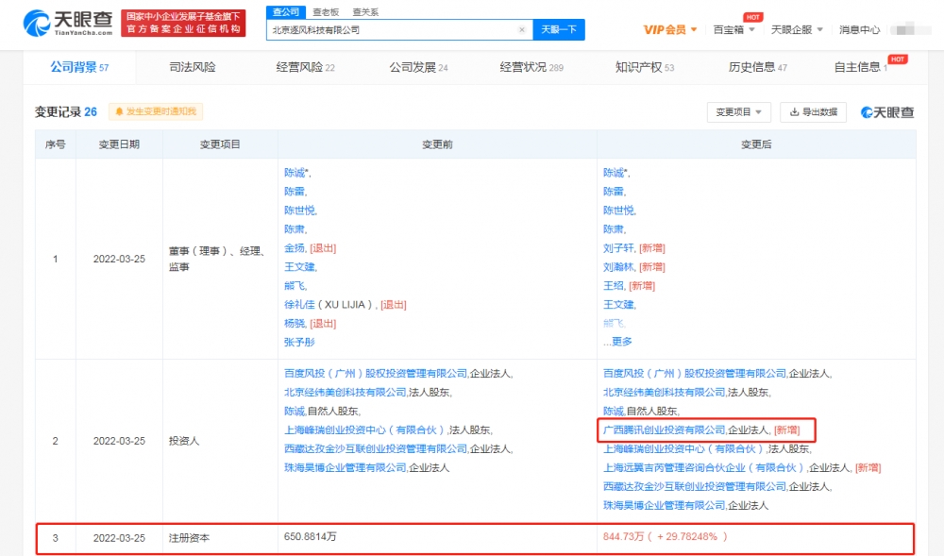
Task: Open 上海峰瑞创业投资中心 in the 变更前 column
Action: pyautogui.click(x=364, y=430)
